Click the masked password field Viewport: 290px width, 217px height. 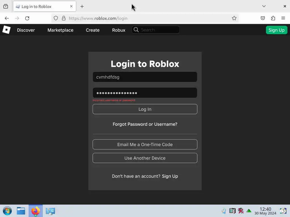(x=145, y=93)
